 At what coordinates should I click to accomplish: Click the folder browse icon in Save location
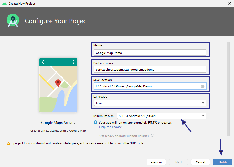[203, 86]
